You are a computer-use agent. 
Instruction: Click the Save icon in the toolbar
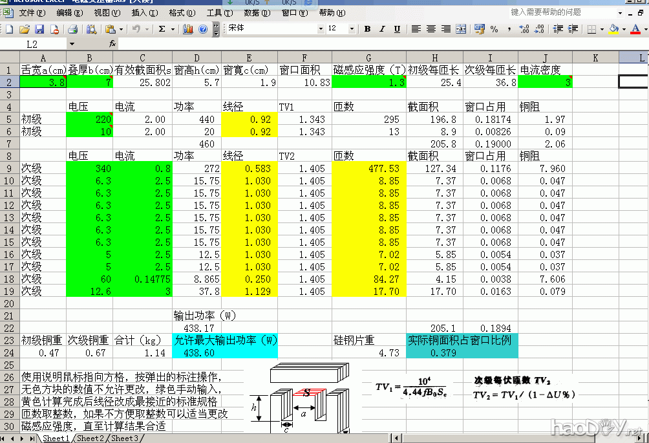(x=39, y=29)
